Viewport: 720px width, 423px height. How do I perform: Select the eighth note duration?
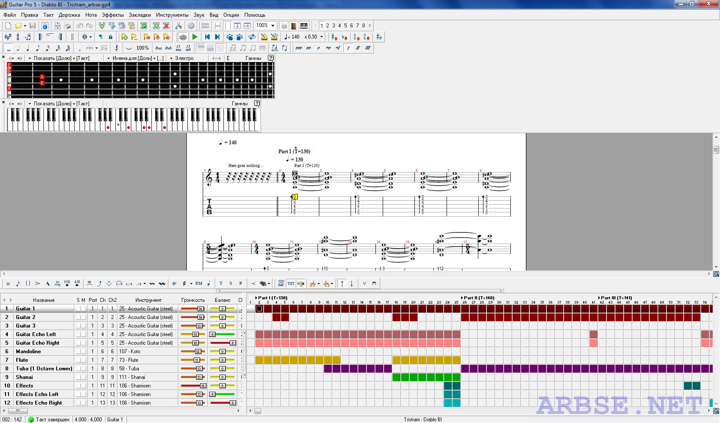(38, 48)
